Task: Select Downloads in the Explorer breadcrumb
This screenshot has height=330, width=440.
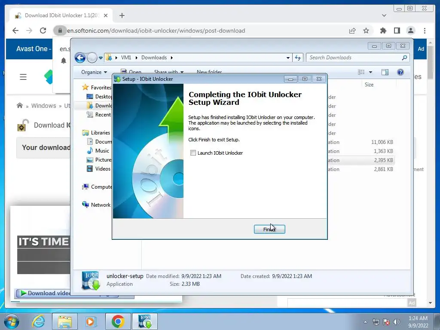Action: click(154, 58)
